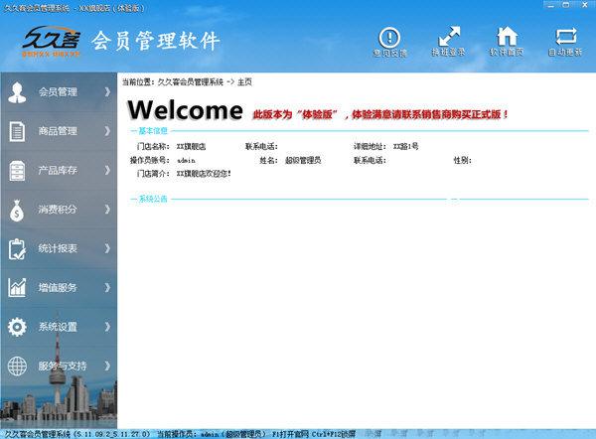Open the 服务与支持 menu label

[63, 366]
